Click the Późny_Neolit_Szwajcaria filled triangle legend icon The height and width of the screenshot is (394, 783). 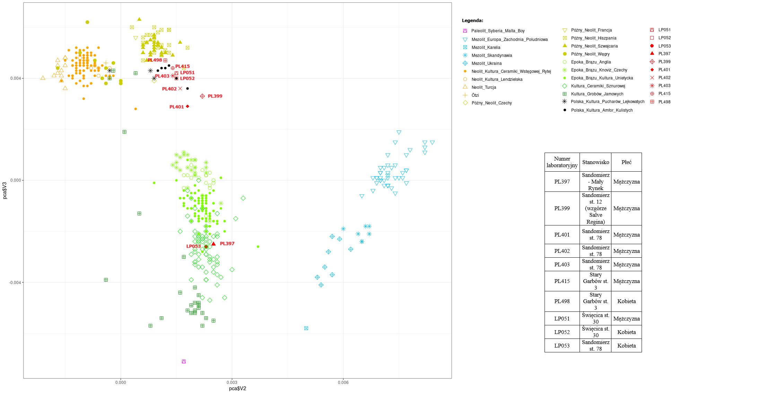pyautogui.click(x=565, y=46)
